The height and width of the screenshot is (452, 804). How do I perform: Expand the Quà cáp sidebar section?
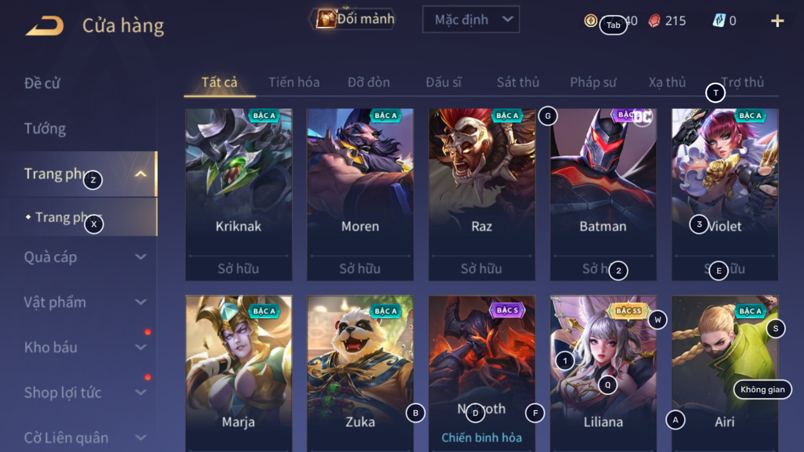(141, 257)
